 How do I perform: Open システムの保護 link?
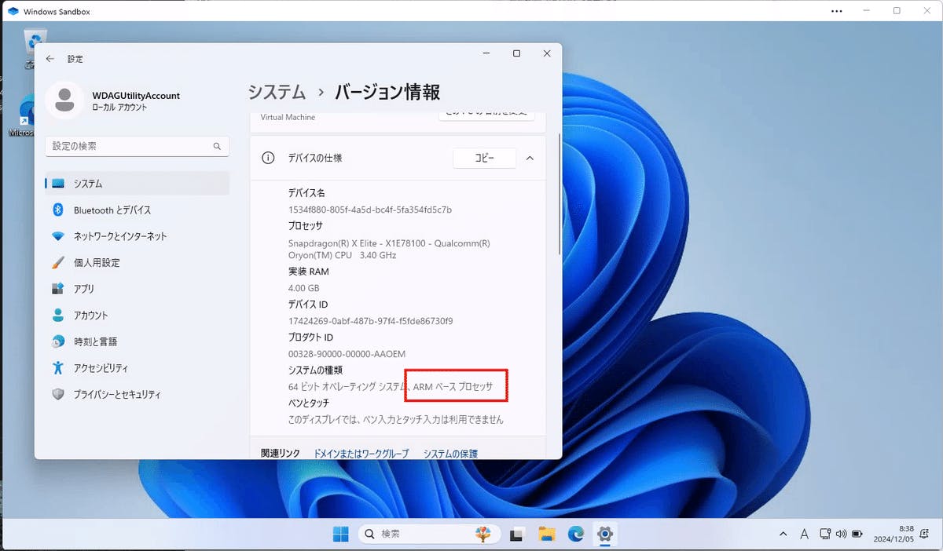[450, 454]
